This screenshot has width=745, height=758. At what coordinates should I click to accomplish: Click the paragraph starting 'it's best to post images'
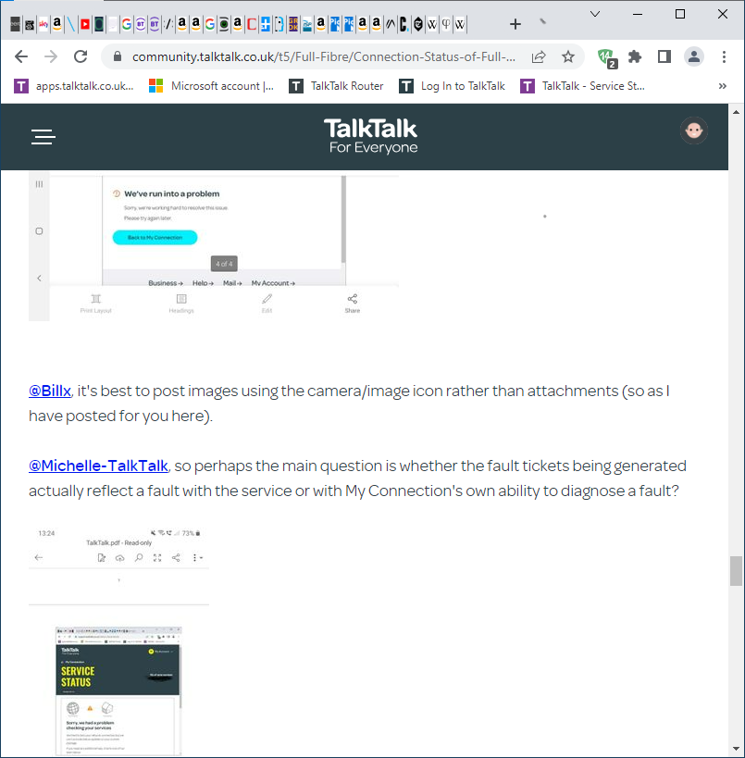pyautogui.click(x=349, y=404)
